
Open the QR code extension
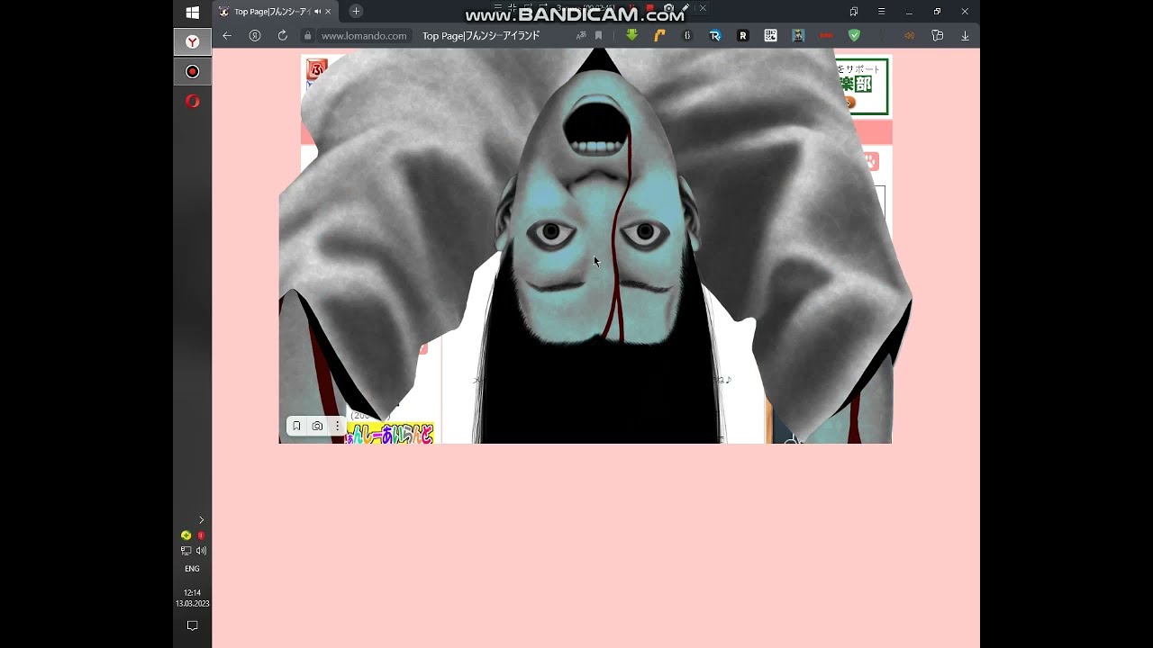click(x=770, y=35)
